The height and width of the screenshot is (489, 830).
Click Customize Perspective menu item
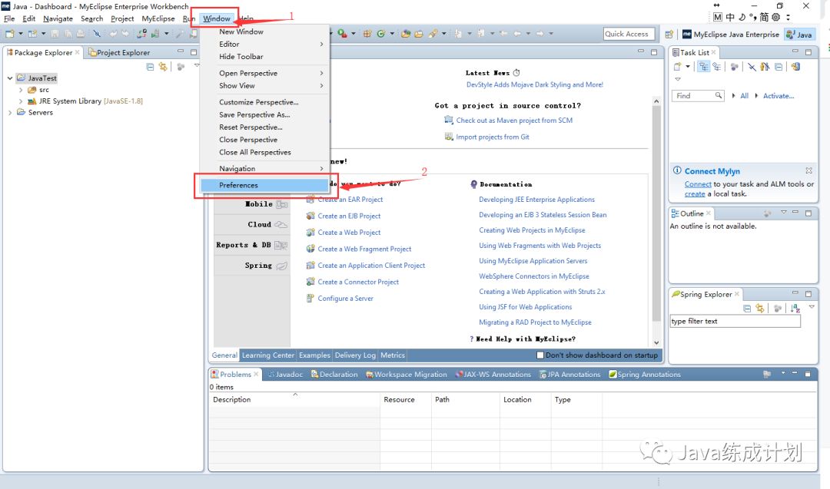point(264,102)
